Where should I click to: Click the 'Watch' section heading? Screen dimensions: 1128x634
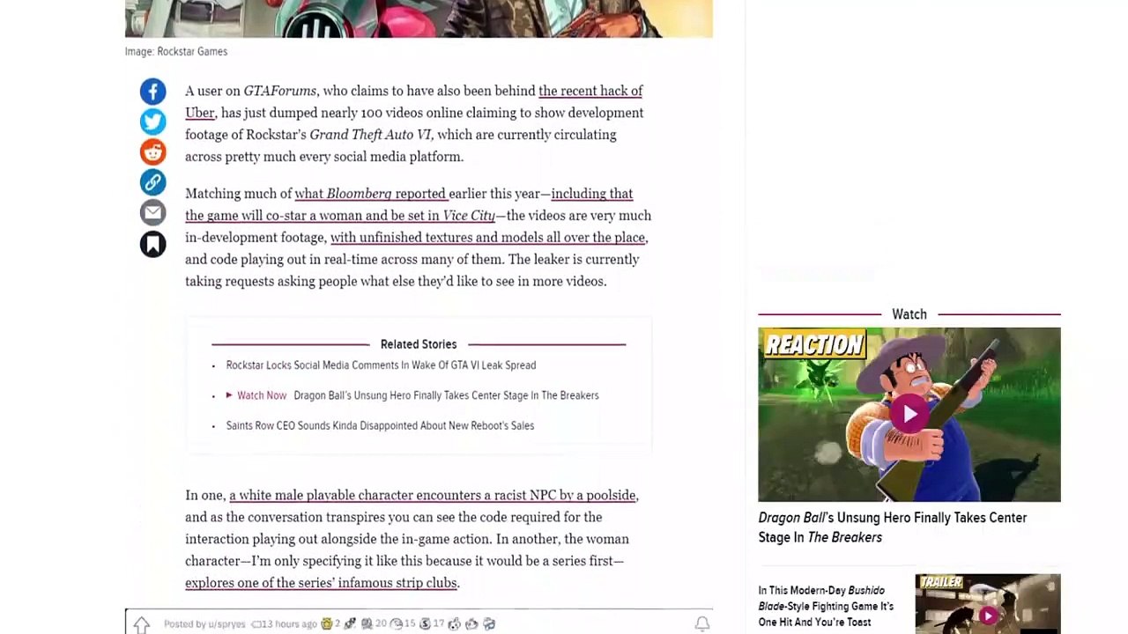click(x=909, y=314)
